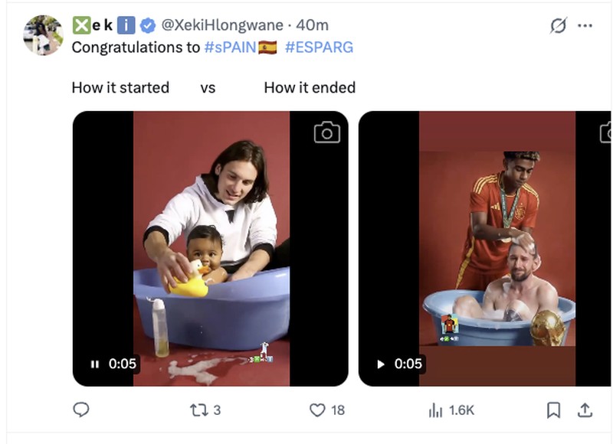Pause the first video playing
The image size is (613, 444).
click(94, 364)
